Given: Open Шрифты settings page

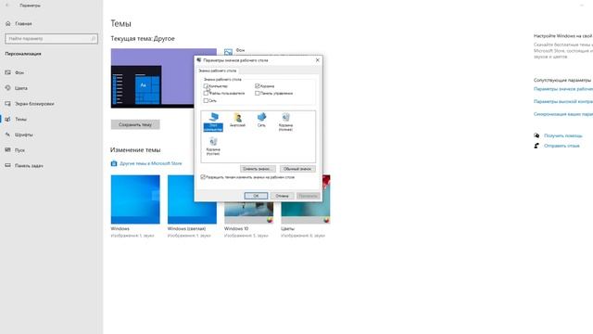Looking at the screenshot, I should click(x=24, y=135).
